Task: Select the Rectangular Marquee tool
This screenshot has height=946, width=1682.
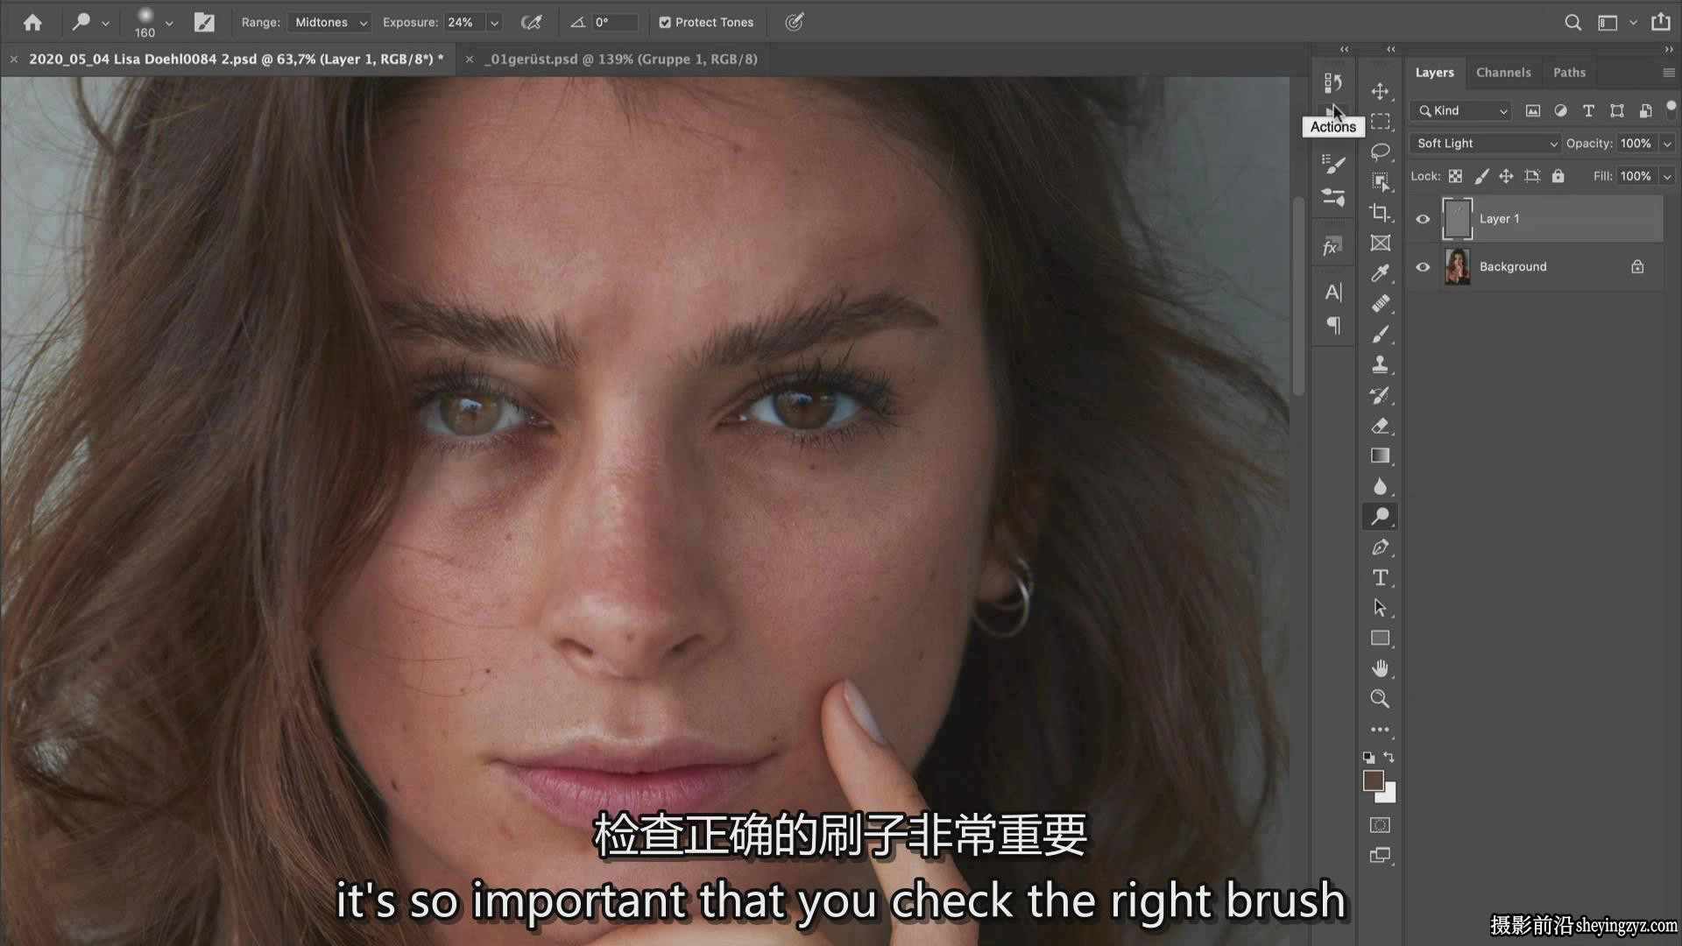Action: 1380,122
